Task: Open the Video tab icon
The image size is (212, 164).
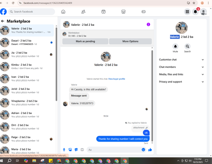Action: [103, 11]
